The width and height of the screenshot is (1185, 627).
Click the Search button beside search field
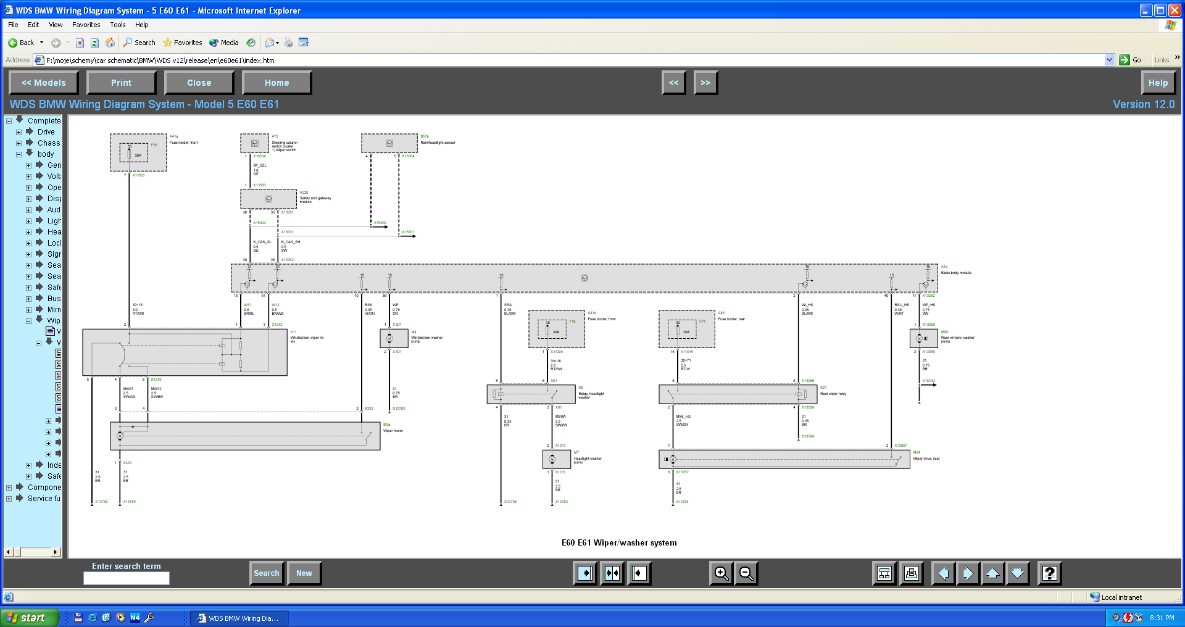267,573
